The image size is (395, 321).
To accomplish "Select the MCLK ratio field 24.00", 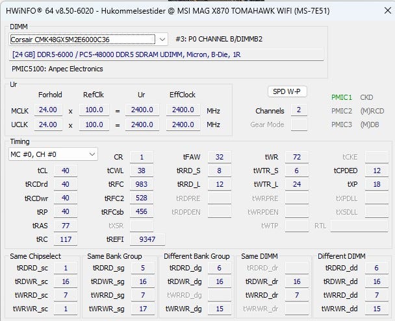I will pos(48,110).
